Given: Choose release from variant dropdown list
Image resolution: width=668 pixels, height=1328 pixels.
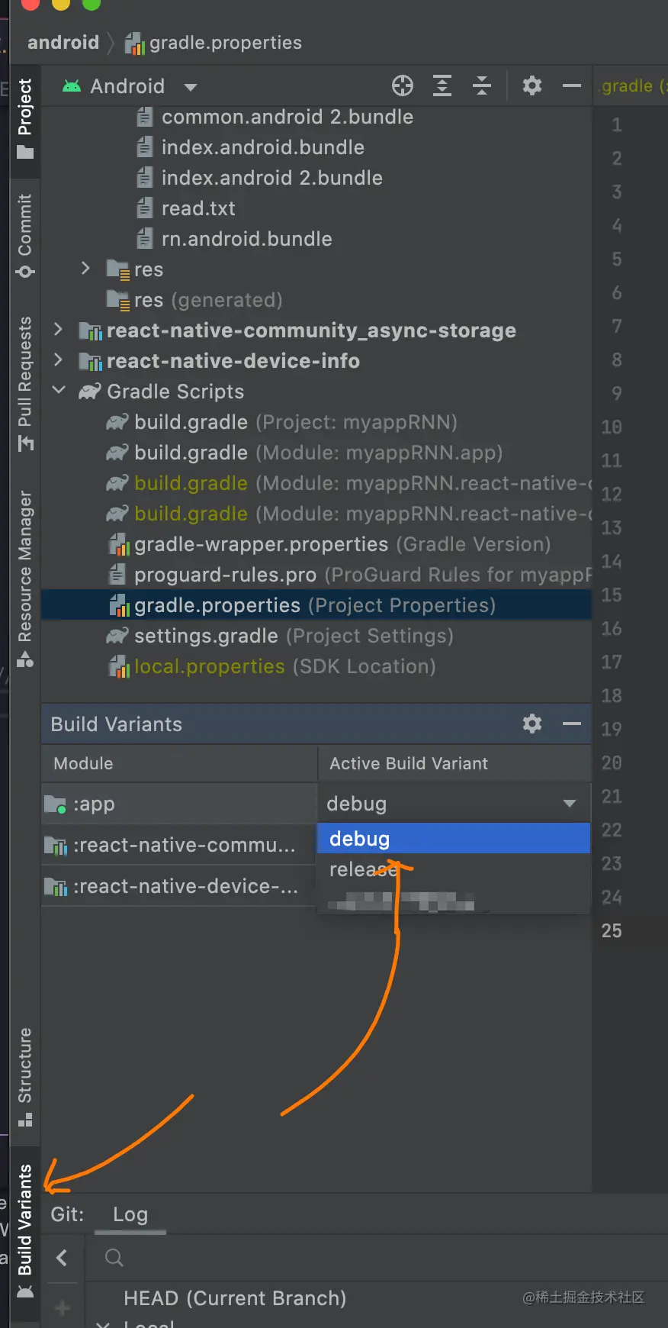Looking at the screenshot, I should pyautogui.click(x=454, y=869).
